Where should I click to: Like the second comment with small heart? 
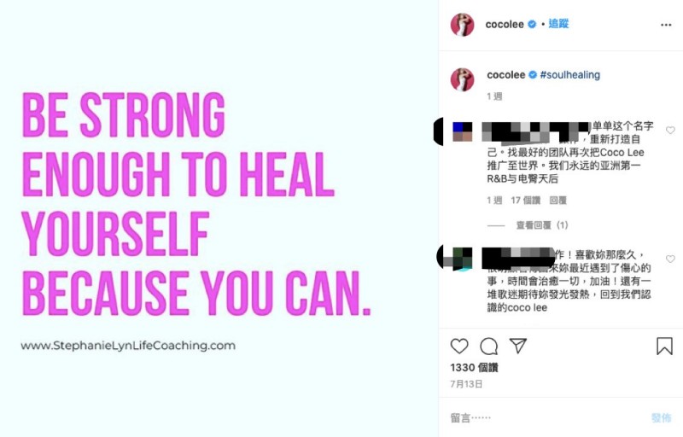click(x=670, y=259)
